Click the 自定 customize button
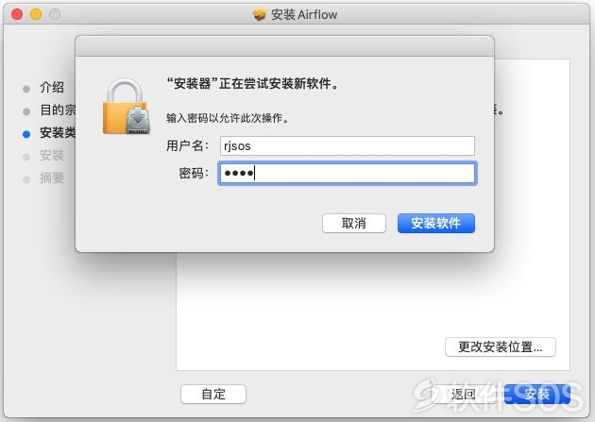 point(213,394)
